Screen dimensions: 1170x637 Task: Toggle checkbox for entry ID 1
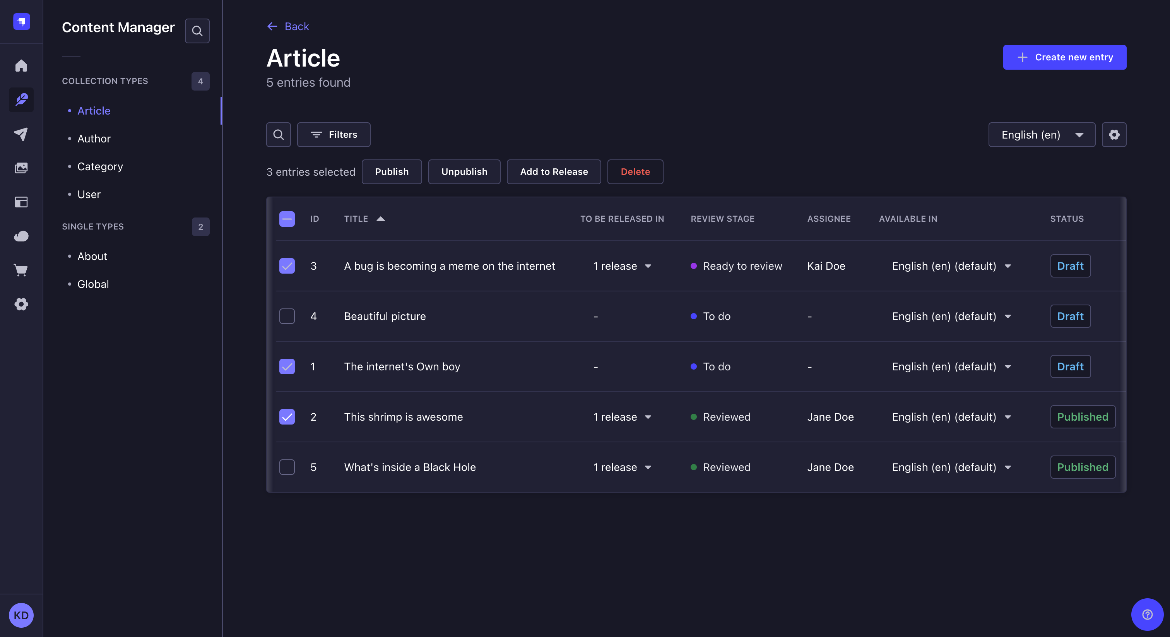click(x=287, y=366)
